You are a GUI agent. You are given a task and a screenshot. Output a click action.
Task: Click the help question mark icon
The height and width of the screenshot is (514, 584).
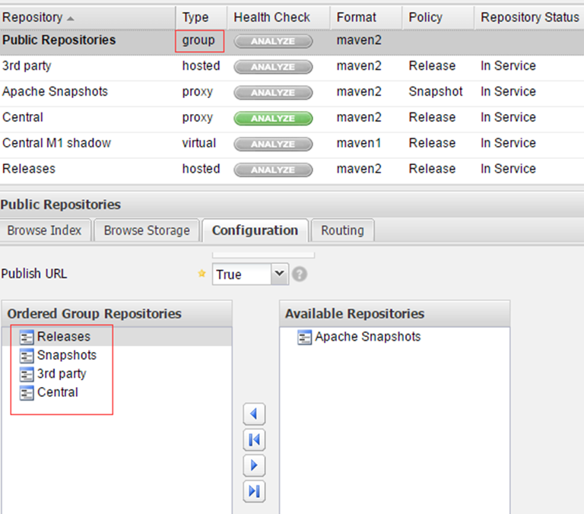coord(300,274)
